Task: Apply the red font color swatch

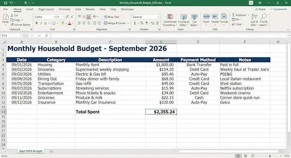Action: click(70, 23)
